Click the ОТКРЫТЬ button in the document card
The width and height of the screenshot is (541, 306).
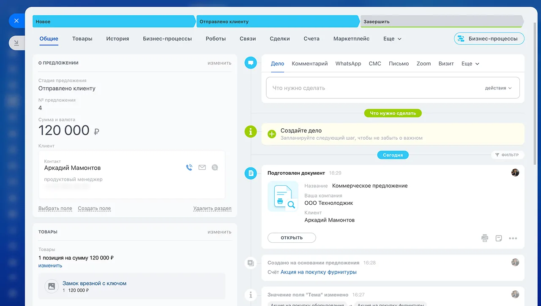292,238
